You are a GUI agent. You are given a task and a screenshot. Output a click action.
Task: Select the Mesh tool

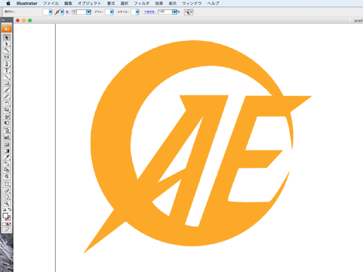pyautogui.click(x=6, y=144)
